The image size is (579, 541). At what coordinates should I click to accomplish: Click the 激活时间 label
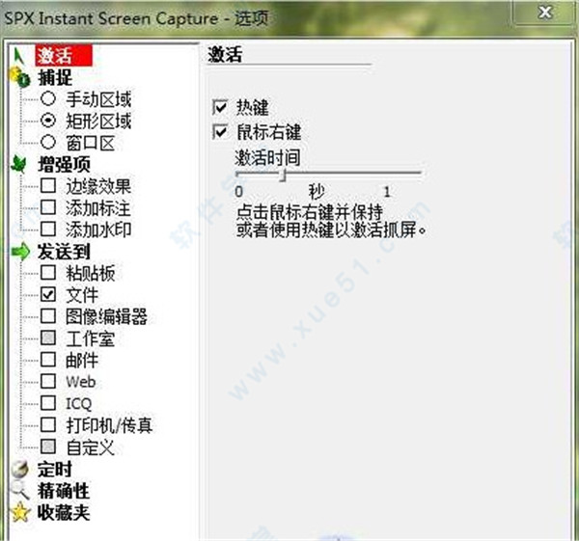tap(267, 157)
